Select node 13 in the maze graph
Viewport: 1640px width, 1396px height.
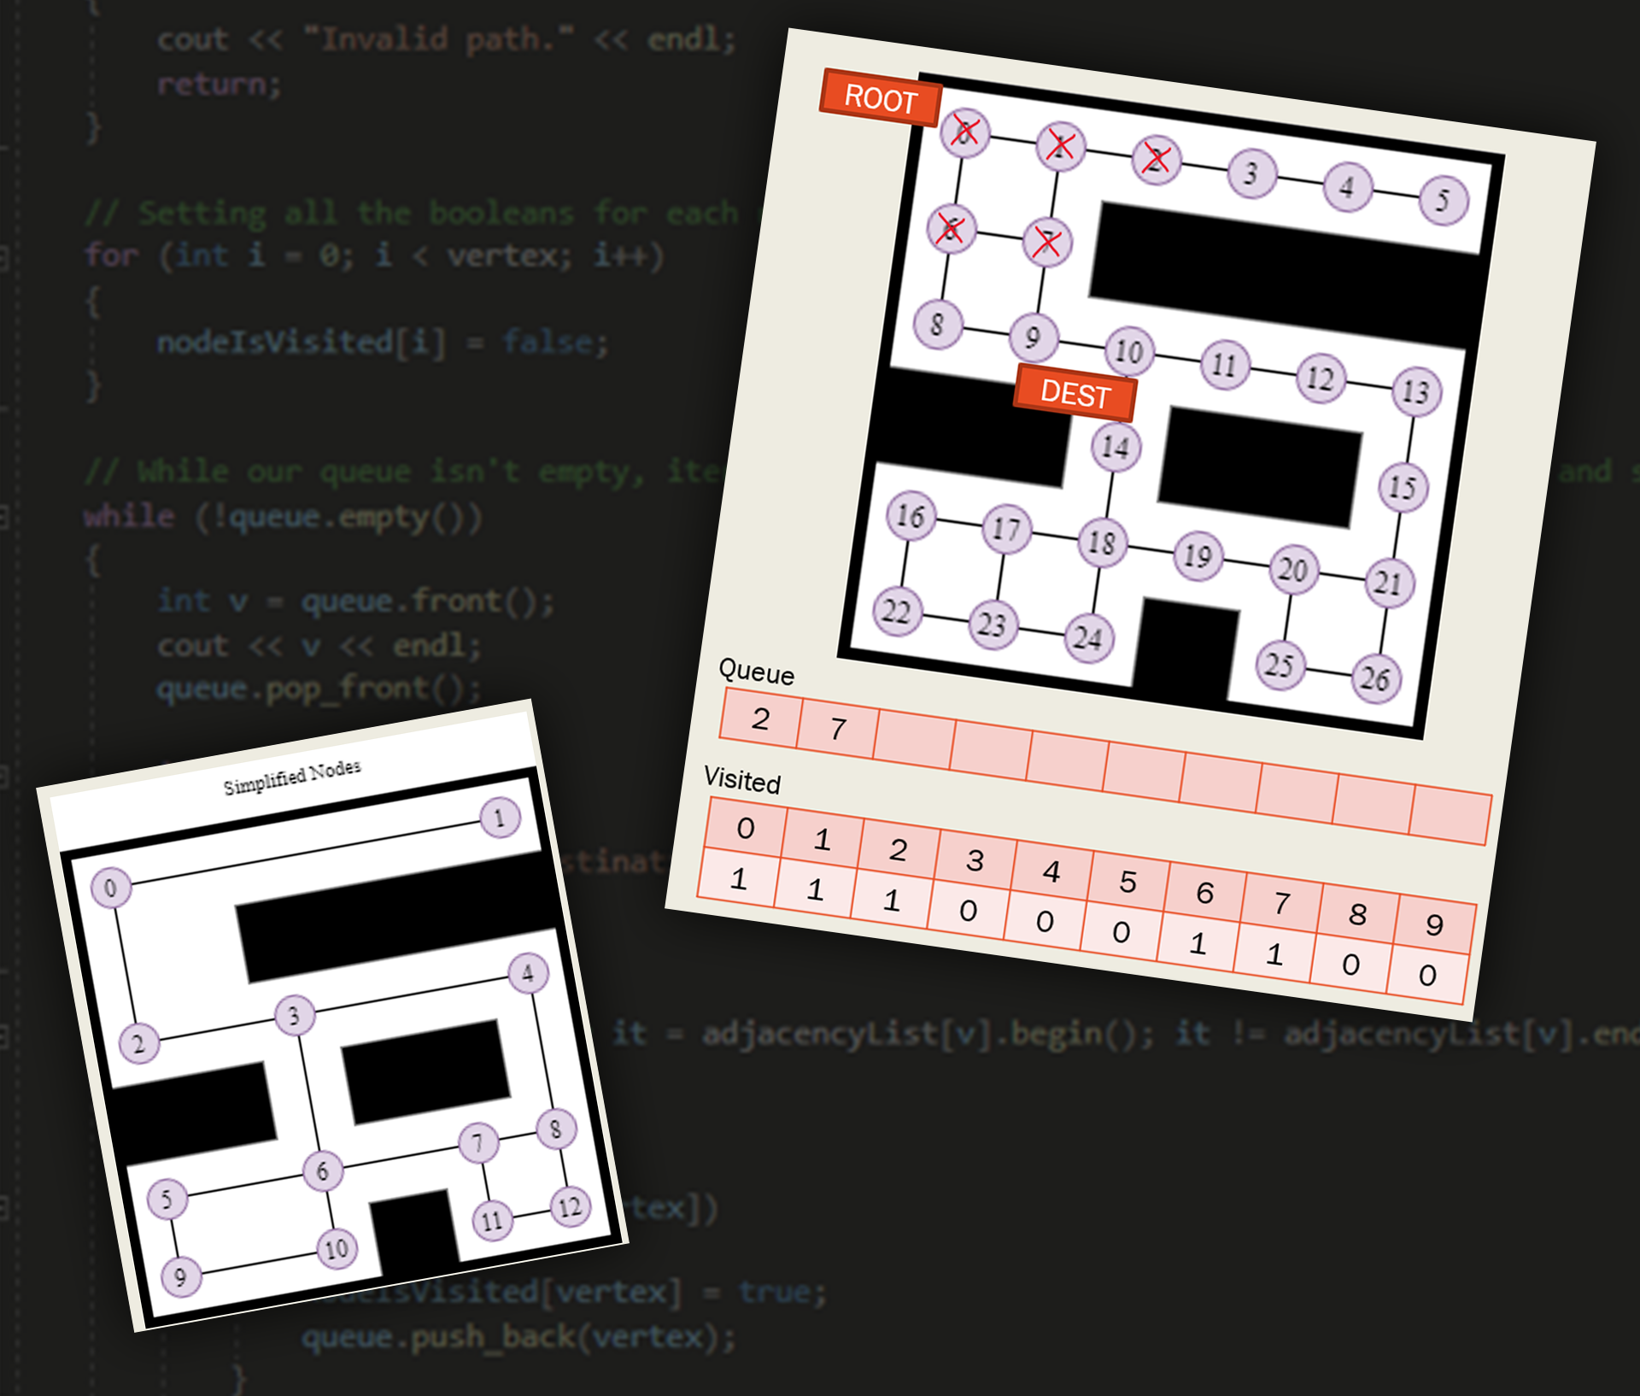click(x=1416, y=392)
